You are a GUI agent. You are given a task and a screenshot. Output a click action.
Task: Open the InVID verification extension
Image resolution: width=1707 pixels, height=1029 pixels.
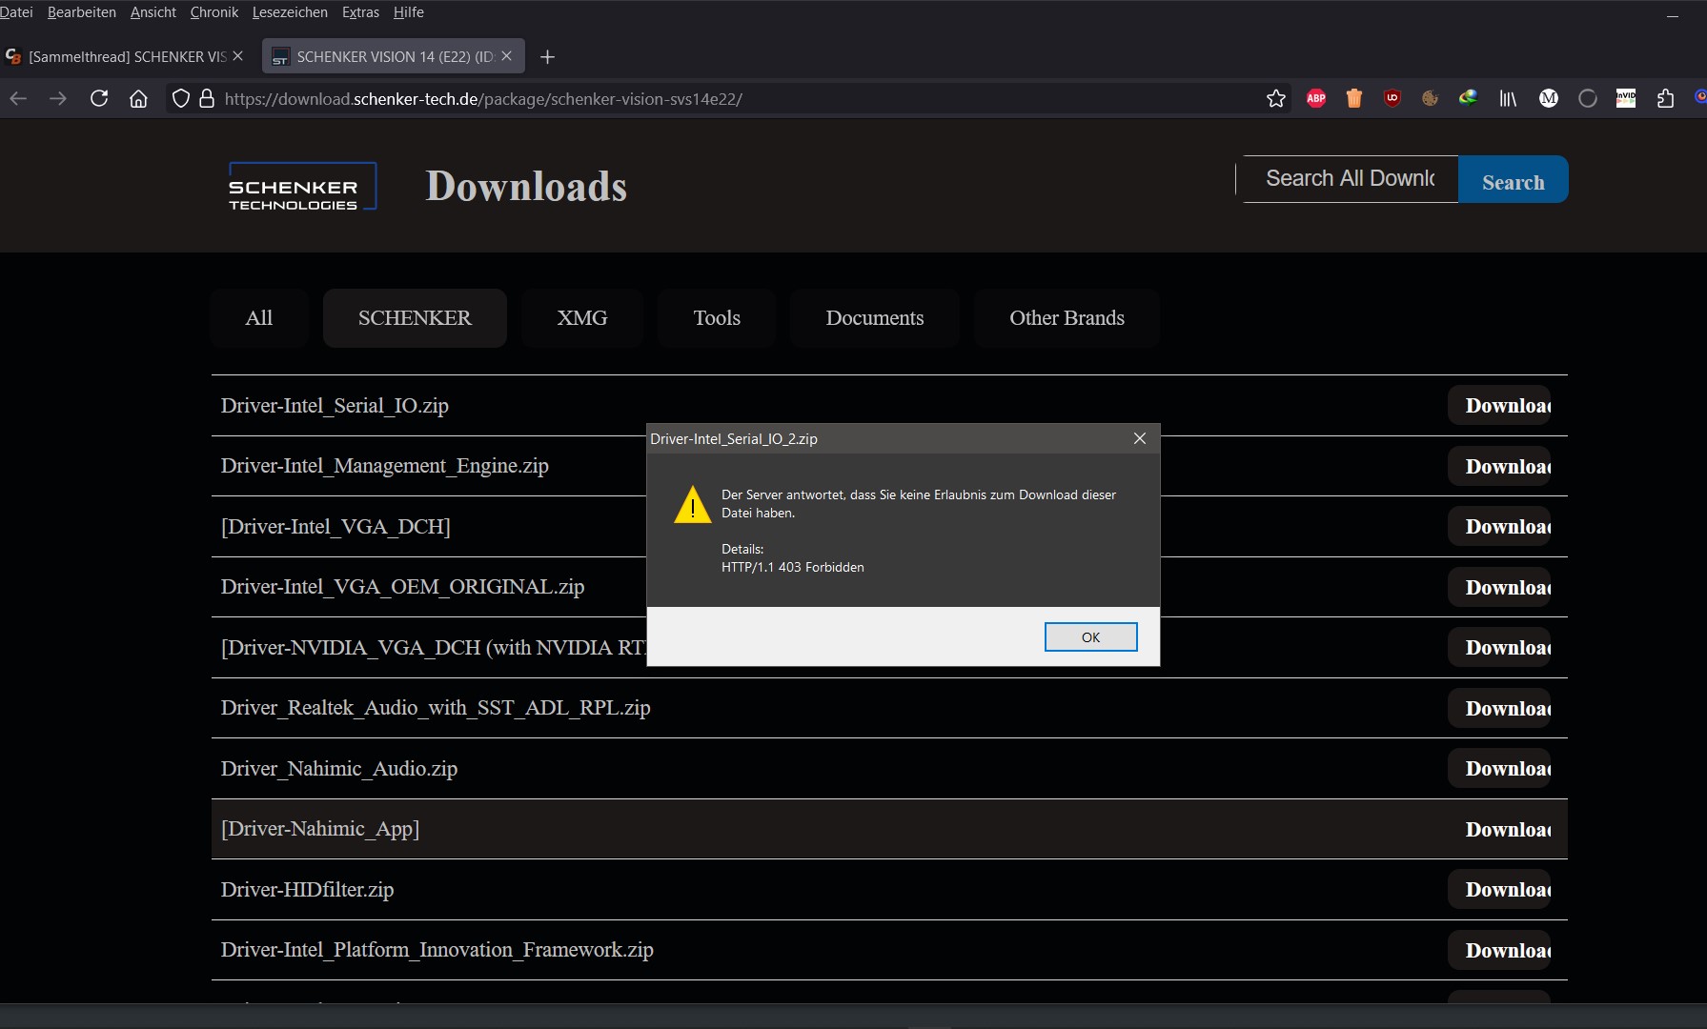pyautogui.click(x=1627, y=97)
